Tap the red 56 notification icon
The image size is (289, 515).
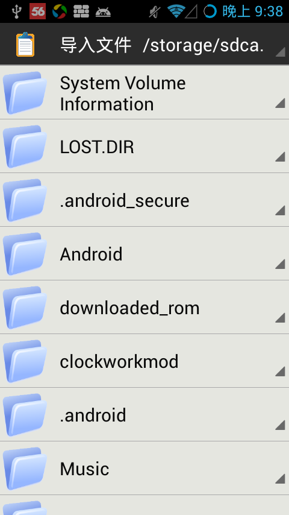click(x=38, y=11)
